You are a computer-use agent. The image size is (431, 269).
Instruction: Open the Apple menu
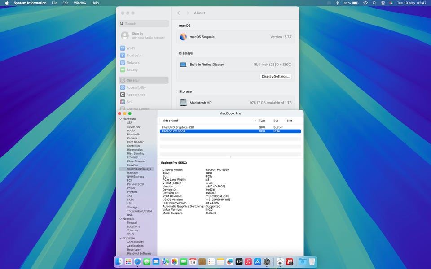(x=7, y=3)
